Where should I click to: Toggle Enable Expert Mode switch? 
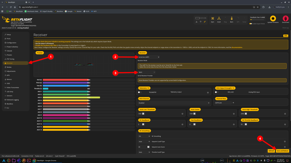tap(251, 24)
